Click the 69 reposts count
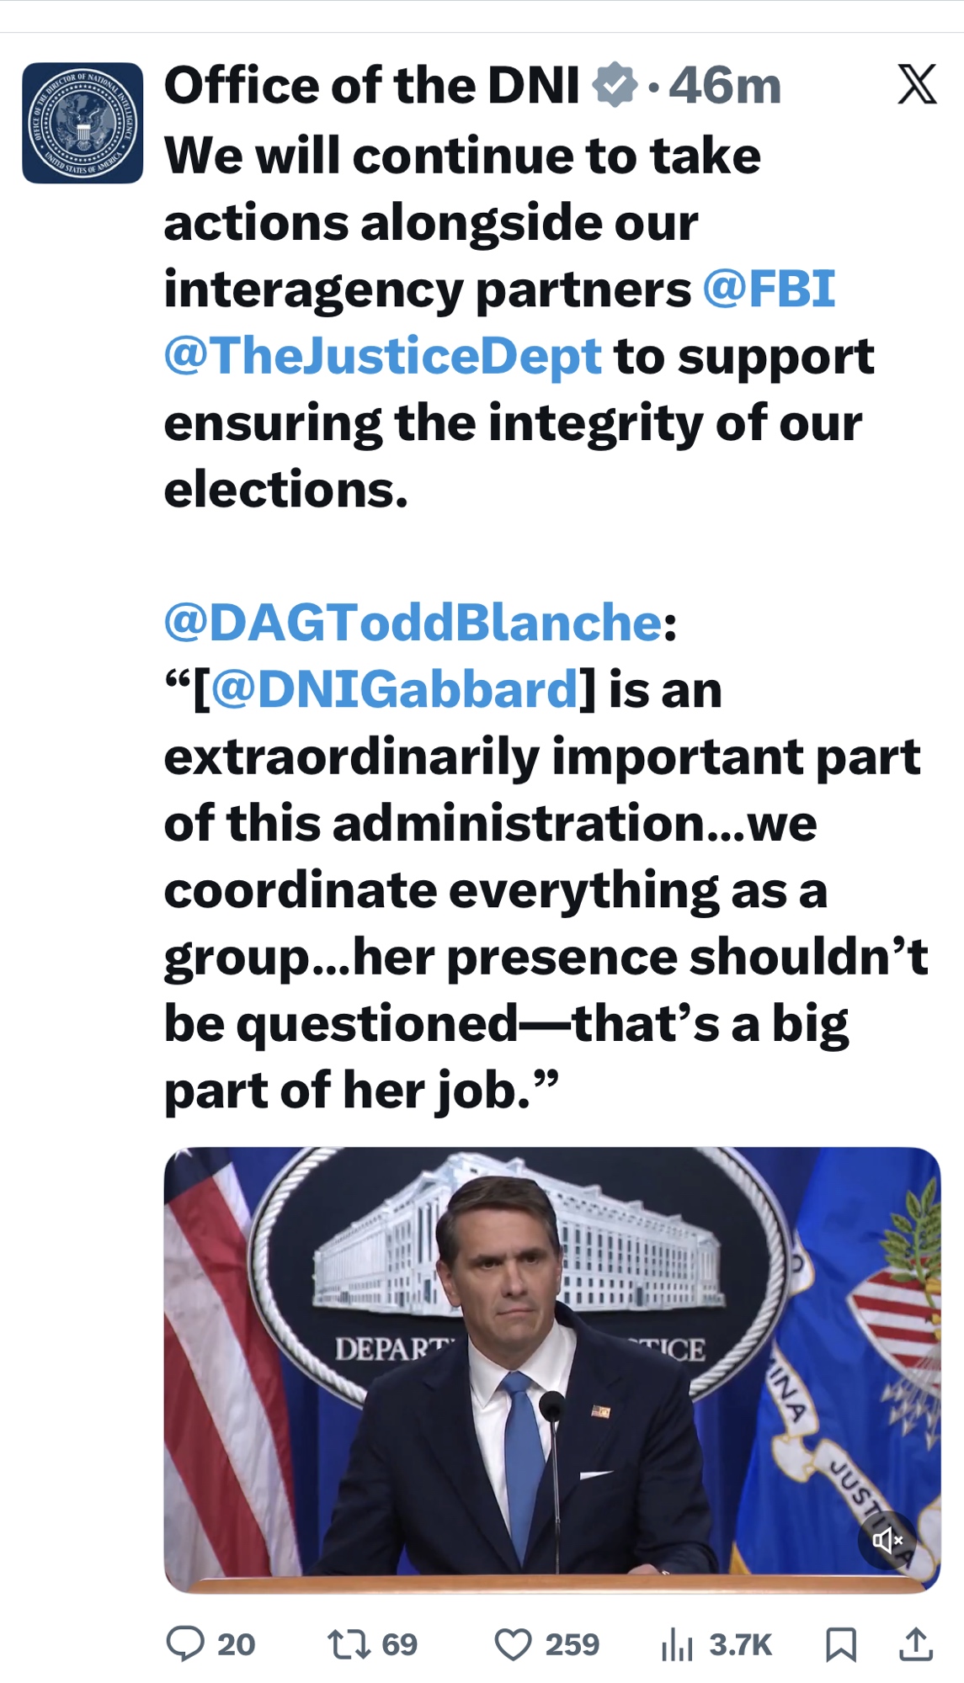The width and height of the screenshot is (964, 1683). (x=399, y=1643)
